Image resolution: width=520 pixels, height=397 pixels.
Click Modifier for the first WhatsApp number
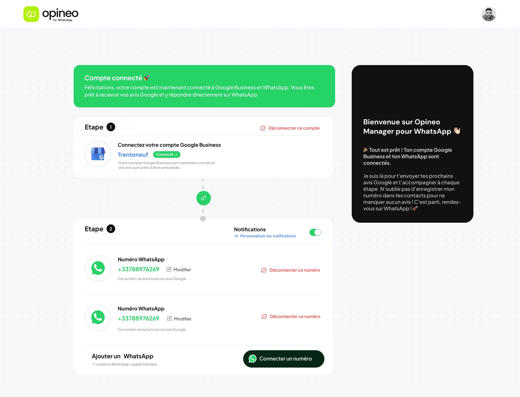click(x=182, y=269)
